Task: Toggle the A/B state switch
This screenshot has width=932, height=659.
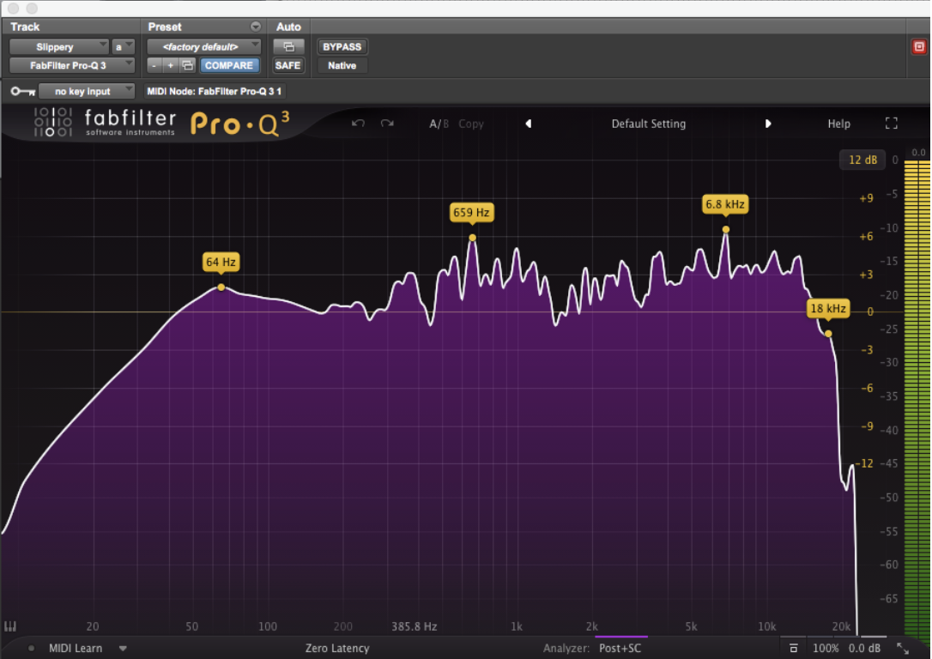Action: (439, 124)
